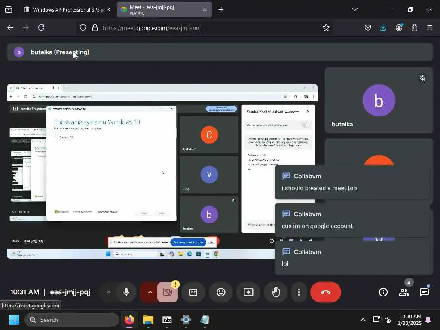This screenshot has width=440, height=330.
Task: Close the Meet browser tab
Action: pyautogui.click(x=205, y=9)
